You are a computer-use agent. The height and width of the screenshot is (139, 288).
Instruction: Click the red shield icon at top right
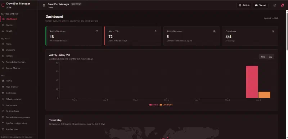click(x=282, y=5)
